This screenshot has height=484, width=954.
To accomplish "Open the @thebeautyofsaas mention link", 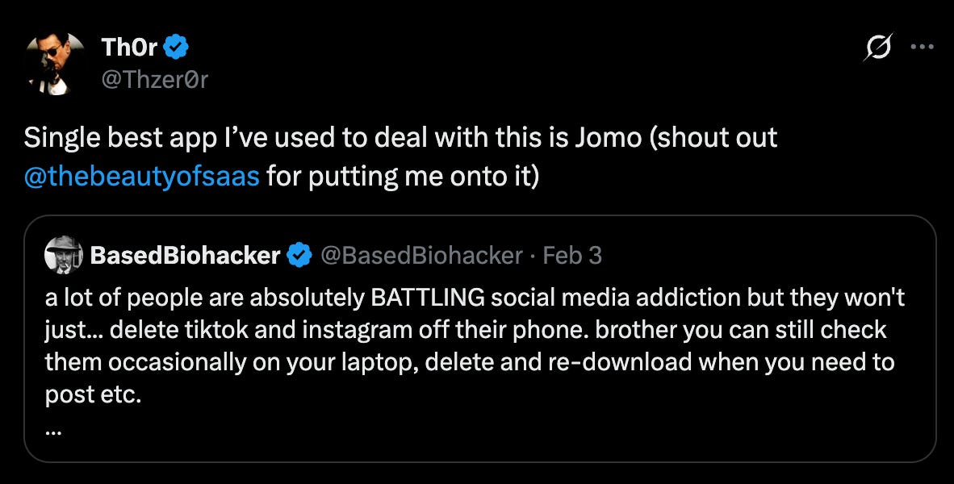I will coord(142,177).
